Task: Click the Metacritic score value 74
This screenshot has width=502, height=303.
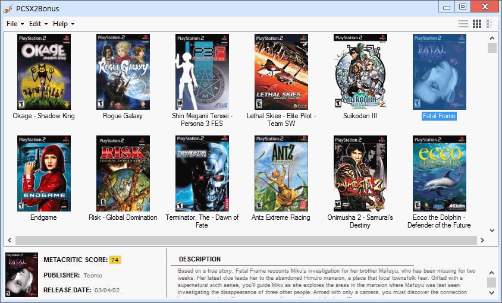Action: click(x=115, y=260)
